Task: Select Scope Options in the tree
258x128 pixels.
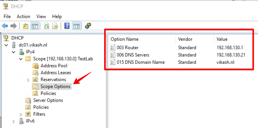Action: tap(55, 87)
